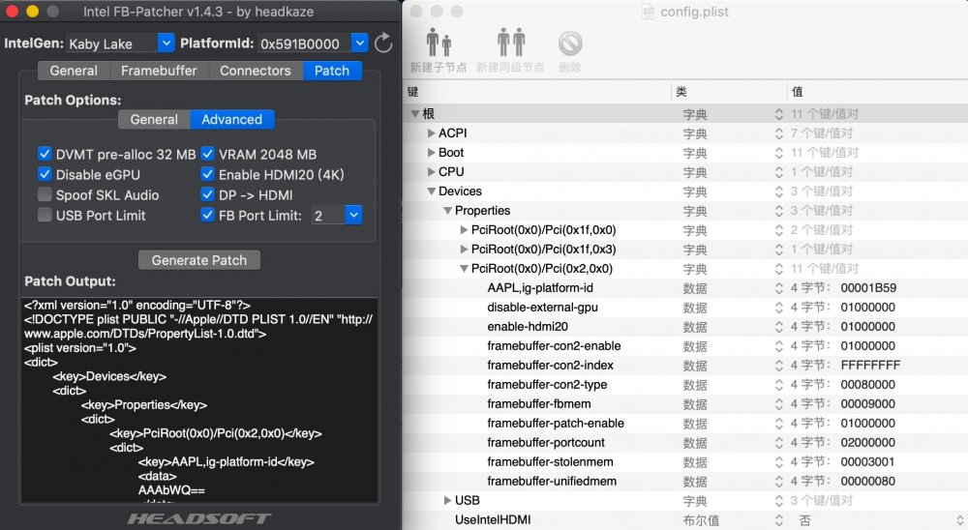Select the framebuffer-con2-index key
968x530 pixels.
(550, 366)
